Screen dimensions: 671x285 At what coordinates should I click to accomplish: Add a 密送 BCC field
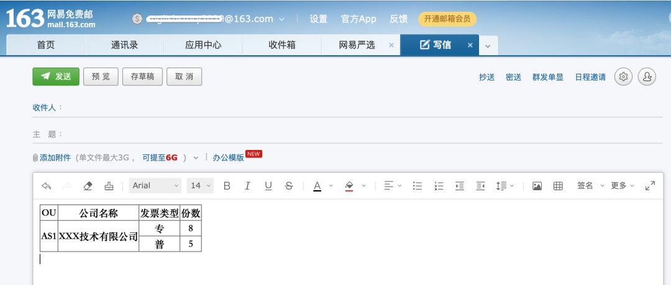[x=514, y=77]
